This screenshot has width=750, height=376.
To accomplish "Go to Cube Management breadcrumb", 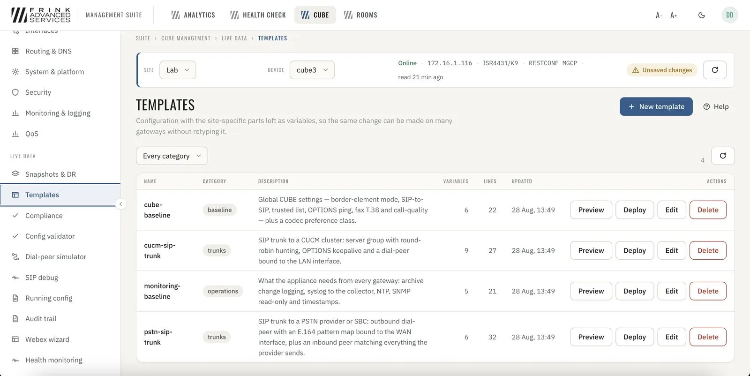I will [x=186, y=38].
